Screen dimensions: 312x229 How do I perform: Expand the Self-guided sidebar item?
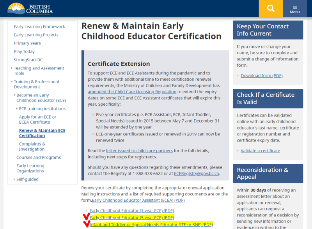coord(27,179)
